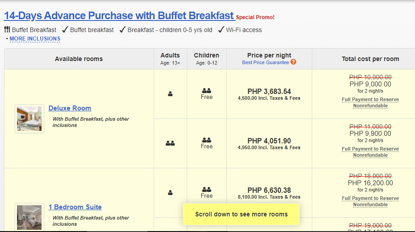The width and height of the screenshot is (415, 232).
Task: Click Full Payment to Reserve under PHP 16,200.00
Action: point(370,198)
